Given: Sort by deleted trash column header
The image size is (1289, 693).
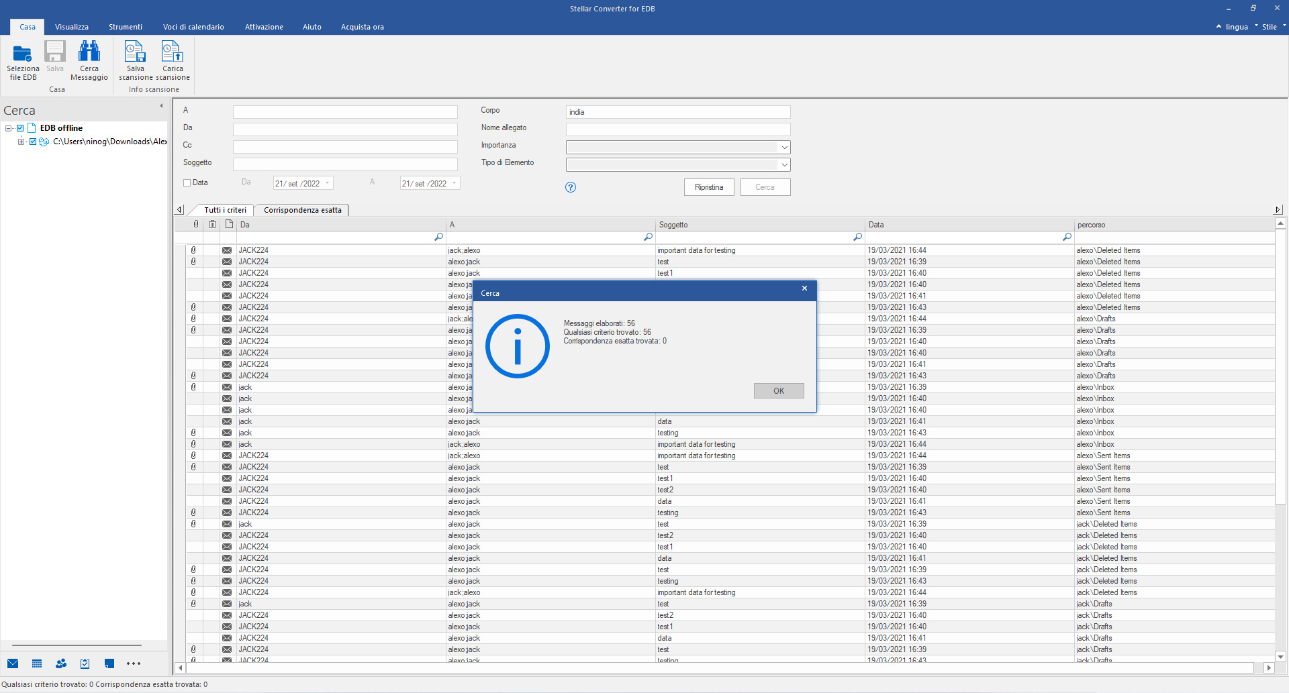Looking at the screenshot, I should point(212,224).
